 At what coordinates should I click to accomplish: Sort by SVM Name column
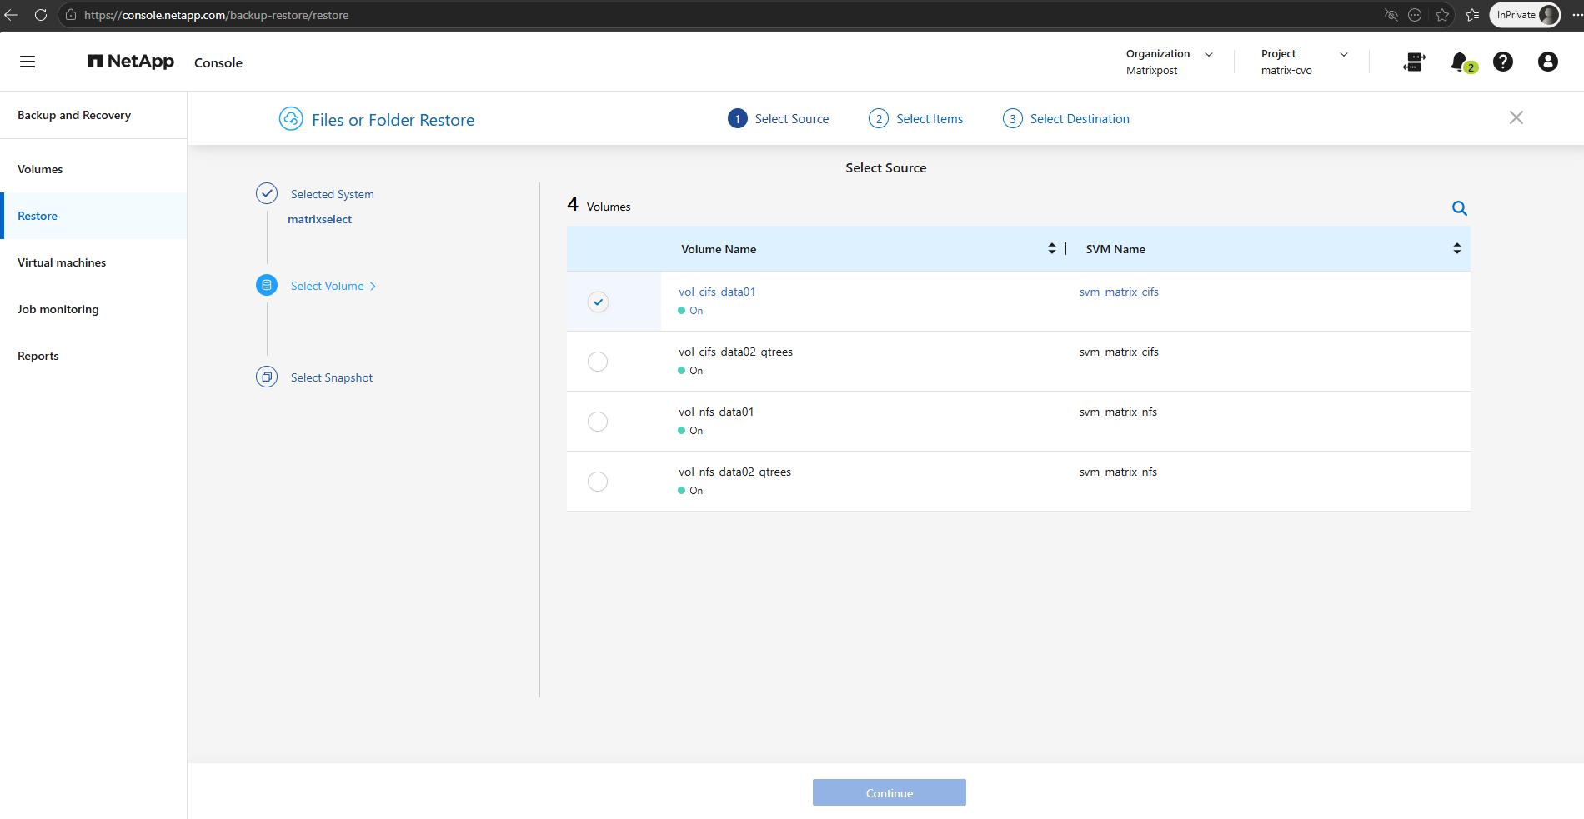1457,248
